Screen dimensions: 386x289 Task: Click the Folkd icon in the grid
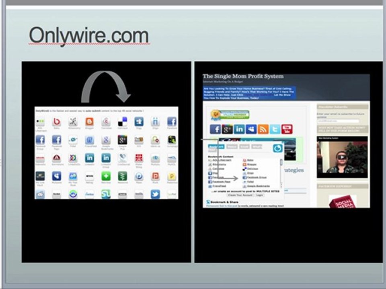click(x=73, y=140)
